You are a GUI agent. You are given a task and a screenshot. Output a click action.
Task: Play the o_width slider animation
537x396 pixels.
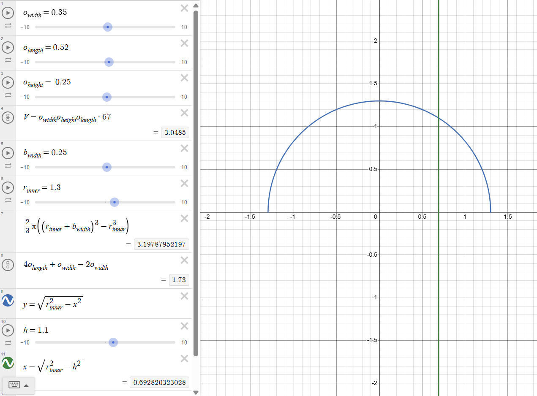(x=8, y=13)
